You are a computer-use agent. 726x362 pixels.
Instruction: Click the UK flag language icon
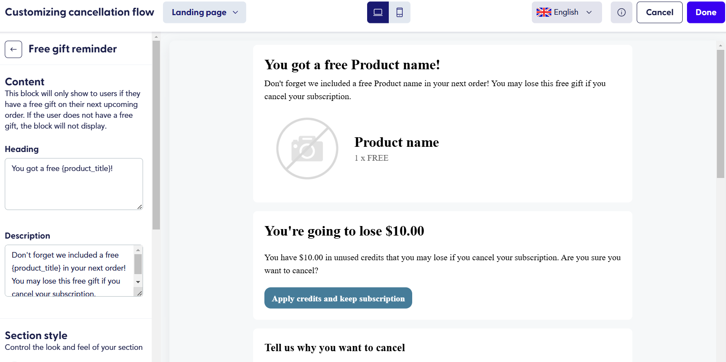544,12
